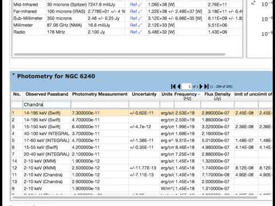The image size is (275, 206).
Task: Click flux density '7.170000e-08' cell
Action: [x=215, y=175]
